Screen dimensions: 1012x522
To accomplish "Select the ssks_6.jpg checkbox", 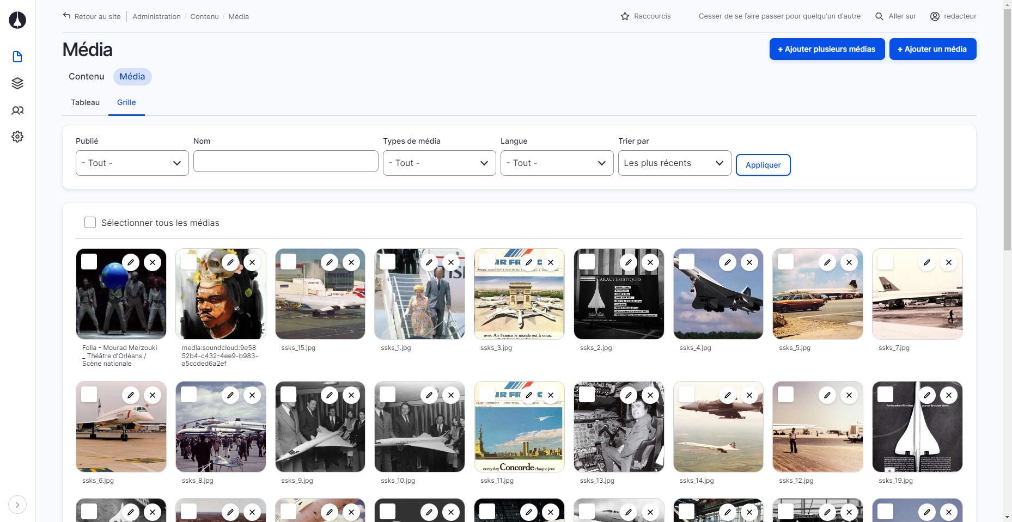I will tap(89, 395).
